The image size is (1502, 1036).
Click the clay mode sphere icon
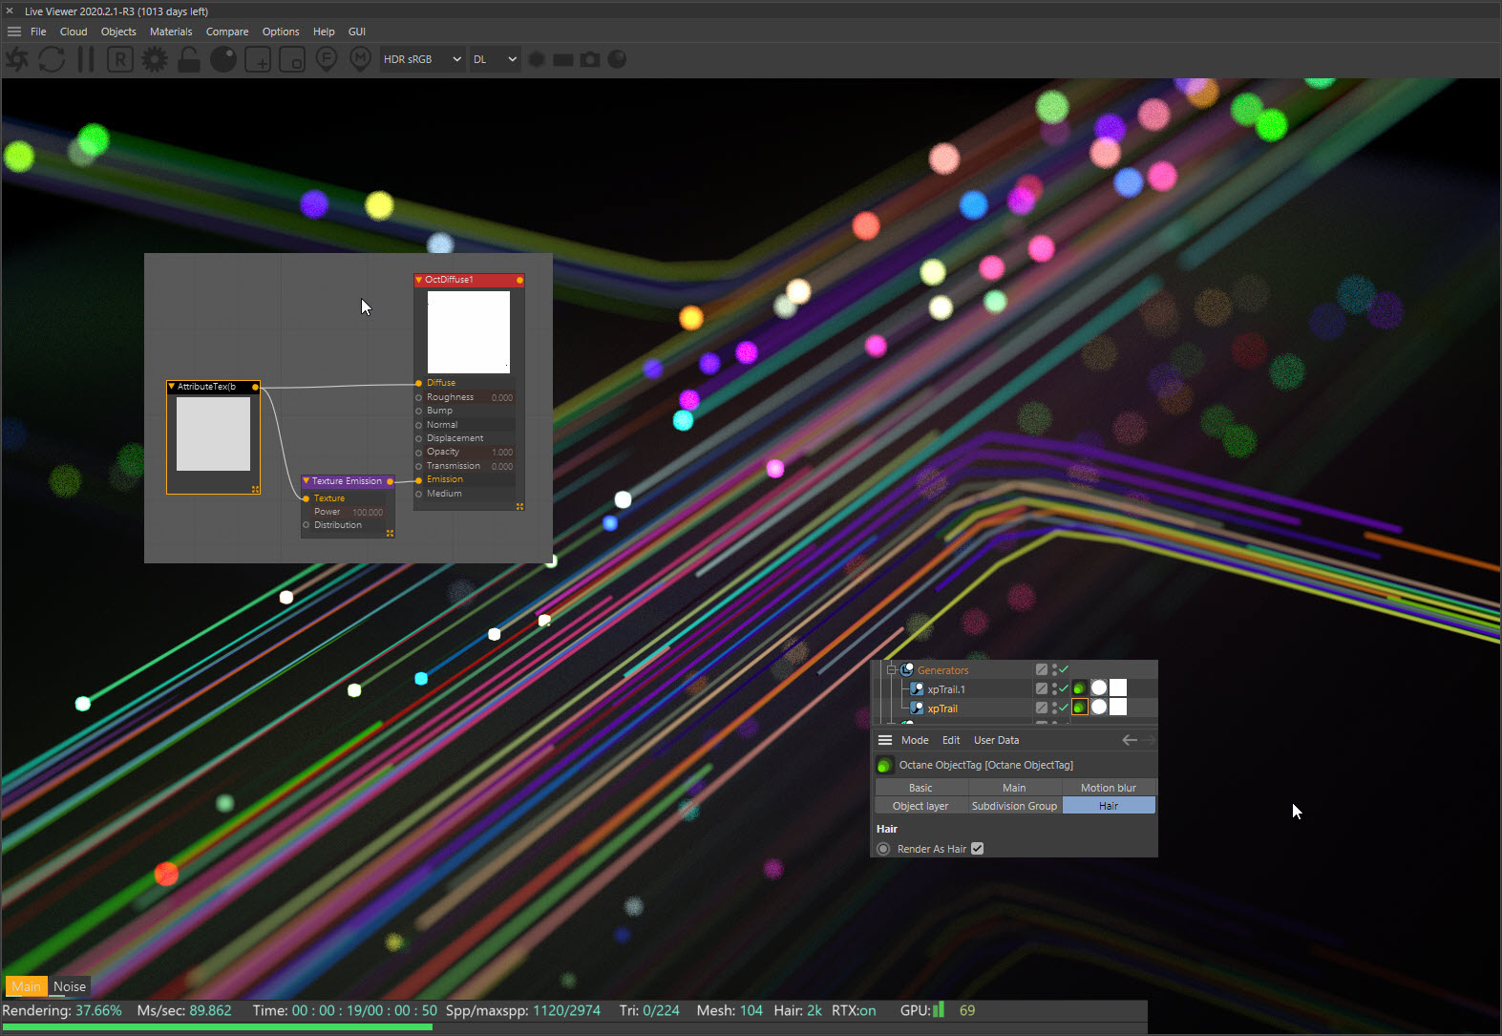pos(223,59)
